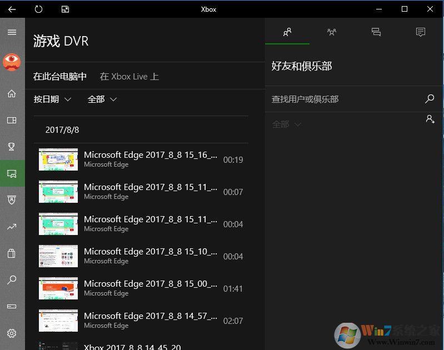Viewport: 444px width, 350px height.
Task: Go to Home in the sidebar
Action: tap(12, 93)
